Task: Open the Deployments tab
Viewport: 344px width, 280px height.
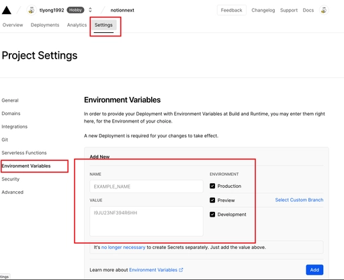Action: coord(45,25)
